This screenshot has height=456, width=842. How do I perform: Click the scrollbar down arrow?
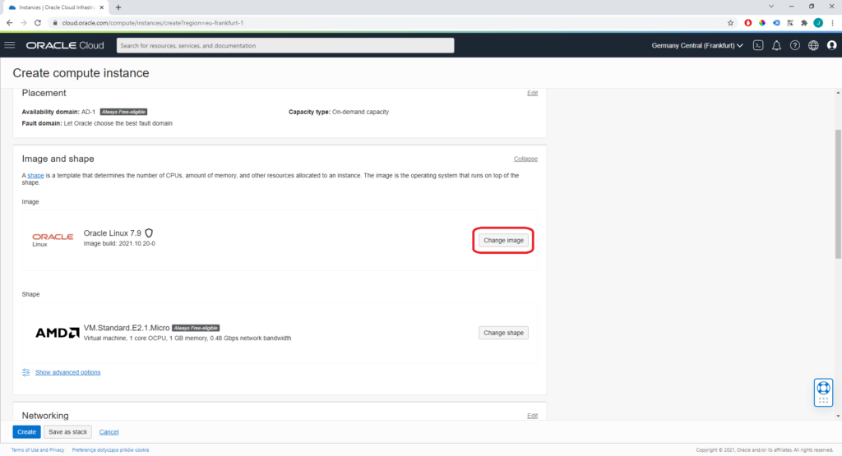tap(838, 416)
